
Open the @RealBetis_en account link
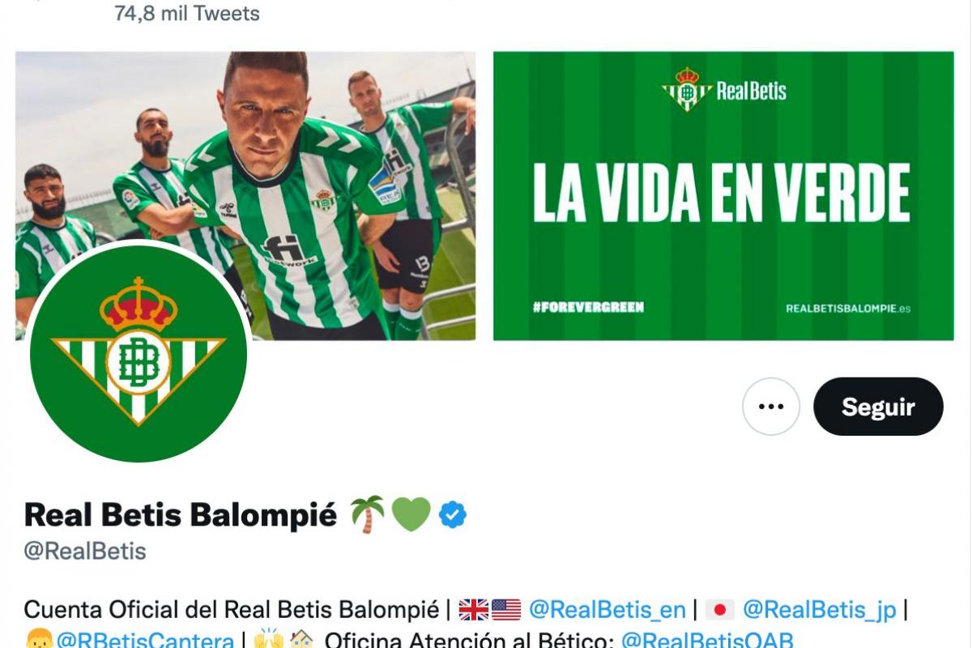(607, 609)
